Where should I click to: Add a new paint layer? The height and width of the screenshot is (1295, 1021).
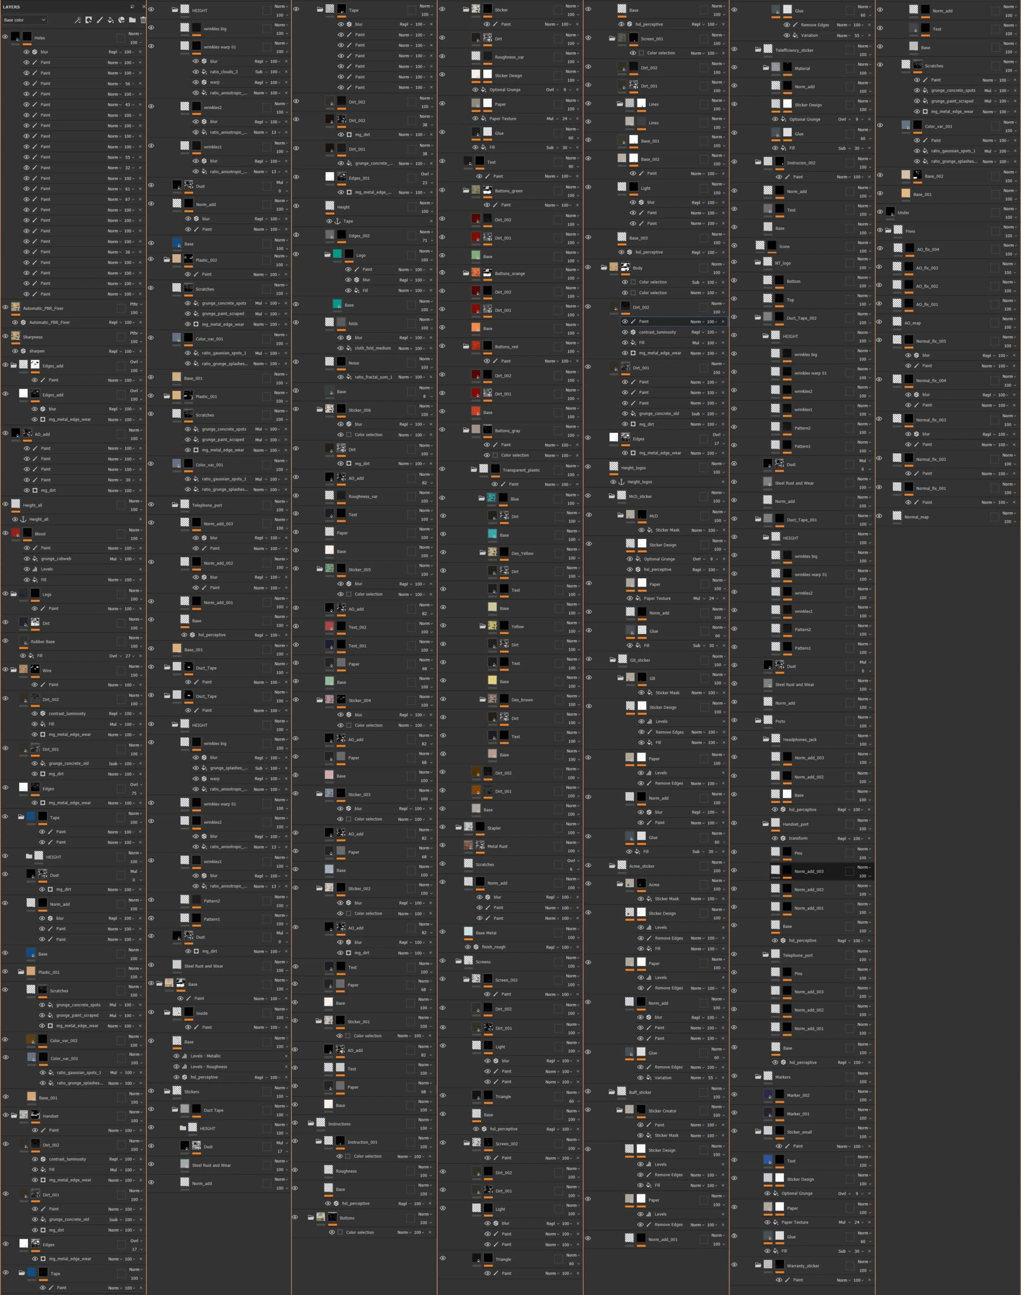(x=99, y=20)
